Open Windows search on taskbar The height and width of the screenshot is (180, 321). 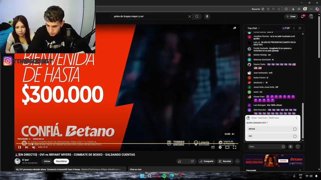[149, 176]
